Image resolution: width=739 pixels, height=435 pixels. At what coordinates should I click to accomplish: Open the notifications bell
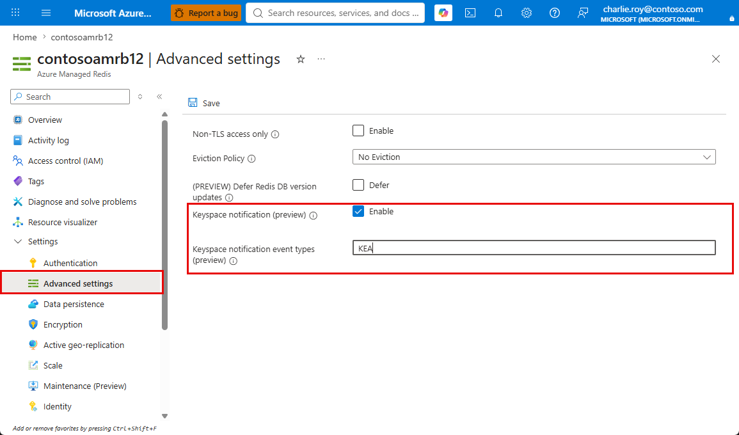(x=498, y=13)
